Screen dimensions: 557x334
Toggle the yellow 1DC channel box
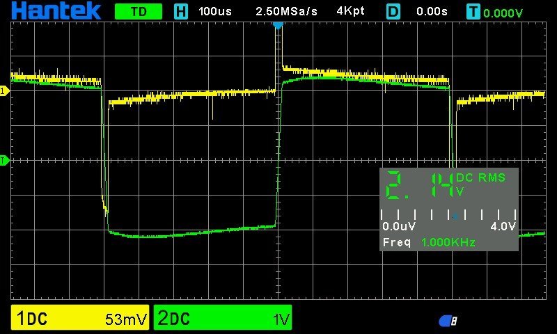[x=81, y=319]
